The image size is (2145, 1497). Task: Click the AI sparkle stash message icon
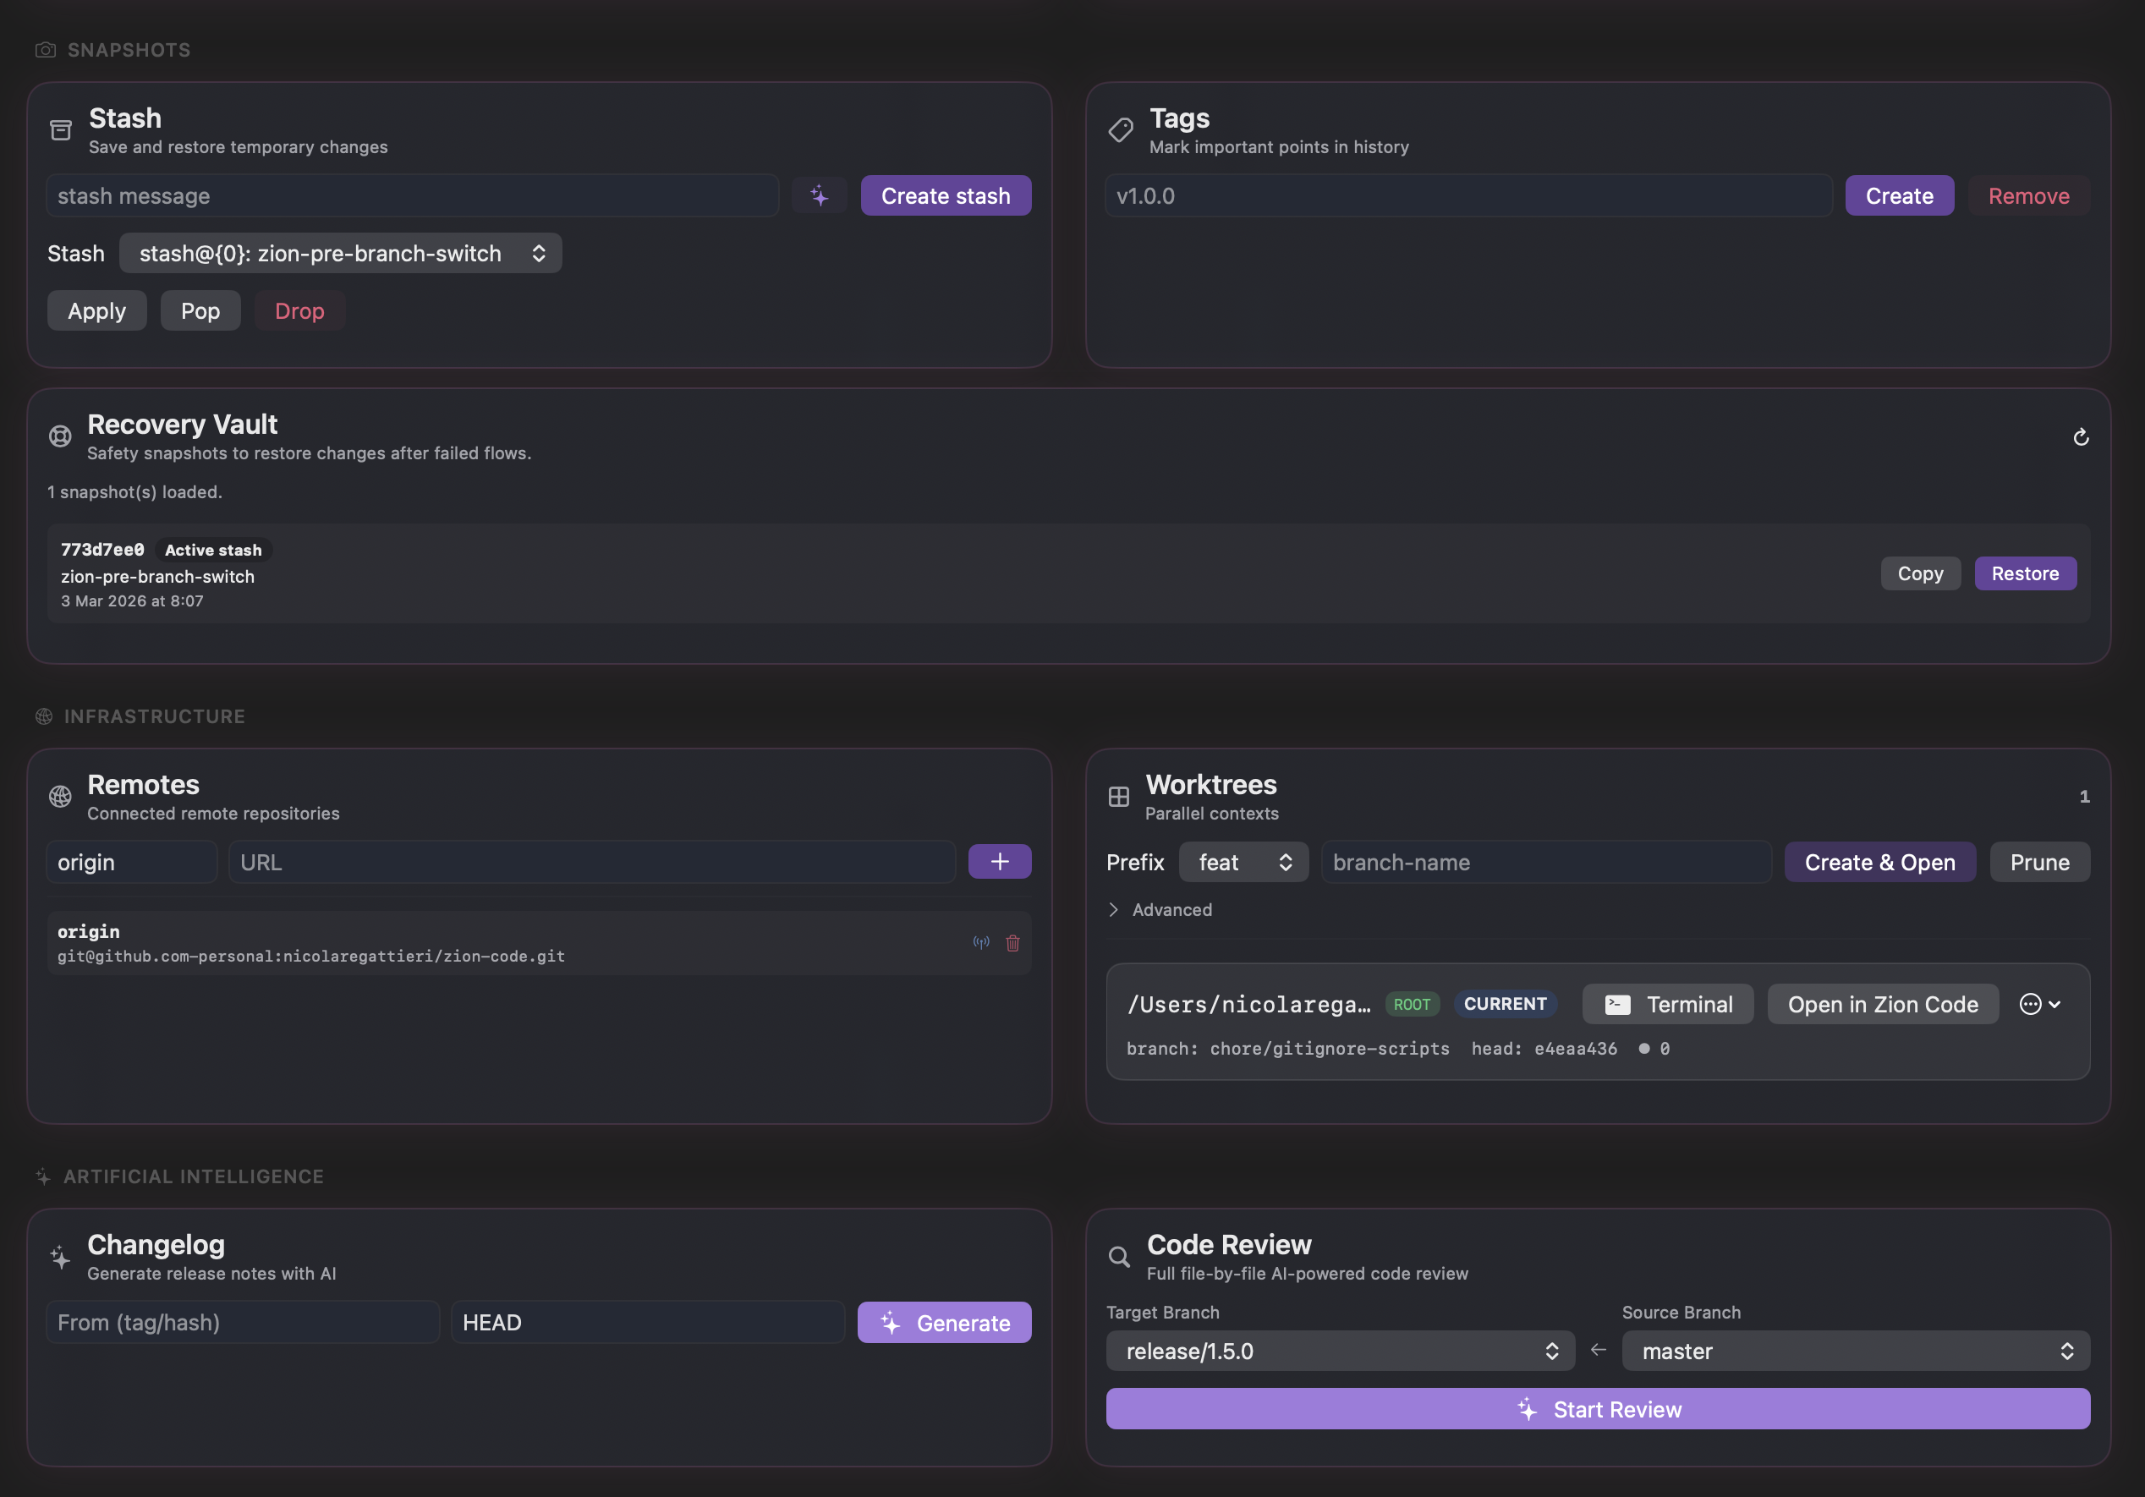[x=819, y=196]
